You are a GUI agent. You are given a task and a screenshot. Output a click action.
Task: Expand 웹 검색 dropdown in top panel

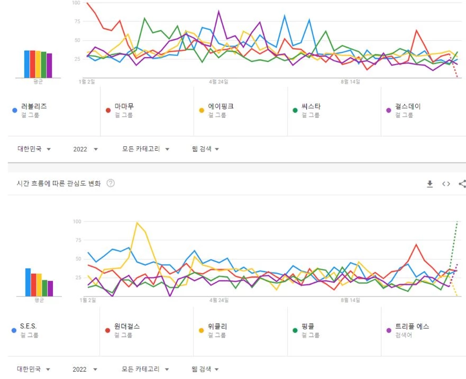(205, 149)
